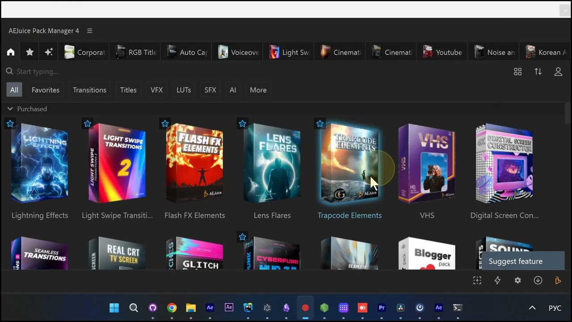Open the Light Sw pack tab

[290, 52]
